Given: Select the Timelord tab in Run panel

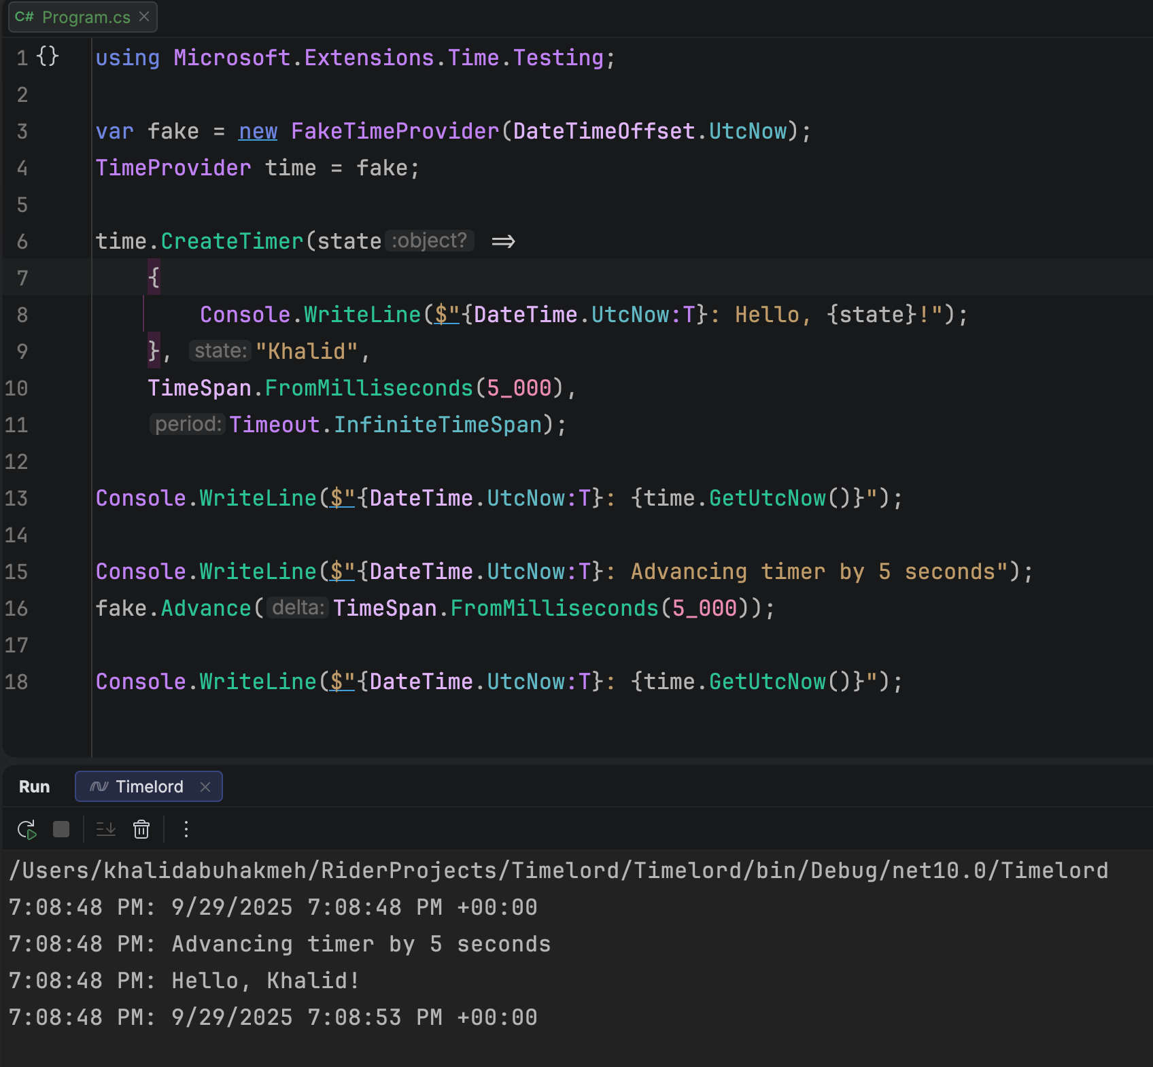Looking at the screenshot, I should click(149, 786).
